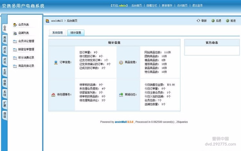Click the 商品信息 clock icon
This screenshot has width=241, height=151.
point(121,63)
